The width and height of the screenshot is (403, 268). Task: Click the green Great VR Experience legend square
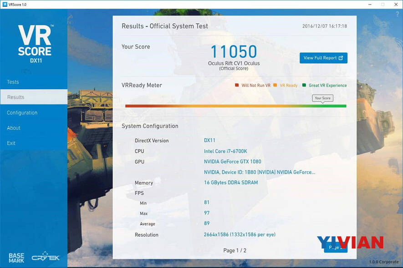point(304,85)
